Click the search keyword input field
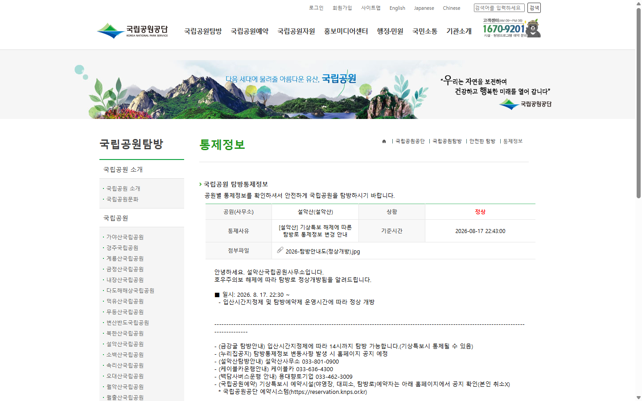This screenshot has width=642, height=401. 499,8
